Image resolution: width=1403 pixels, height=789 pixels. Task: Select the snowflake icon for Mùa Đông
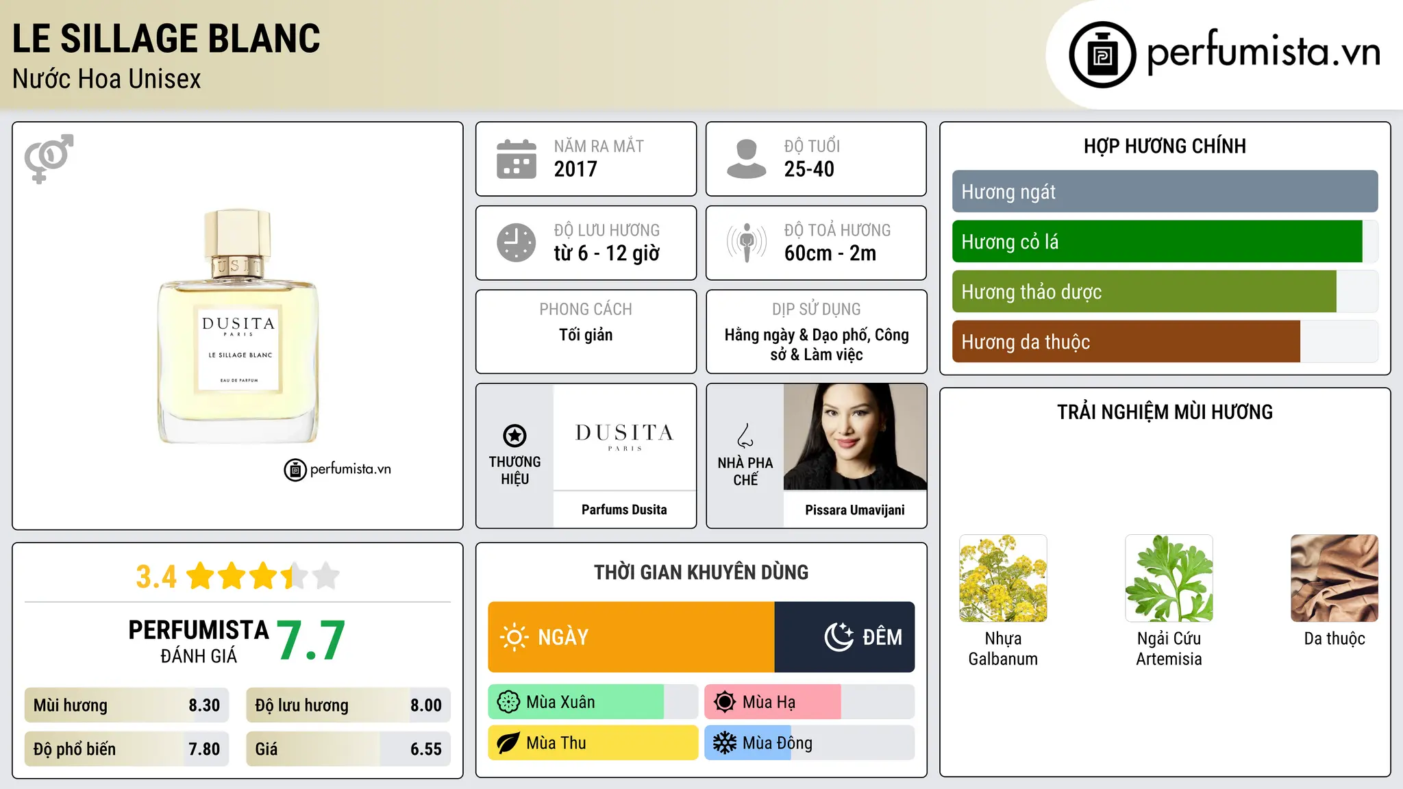(725, 743)
